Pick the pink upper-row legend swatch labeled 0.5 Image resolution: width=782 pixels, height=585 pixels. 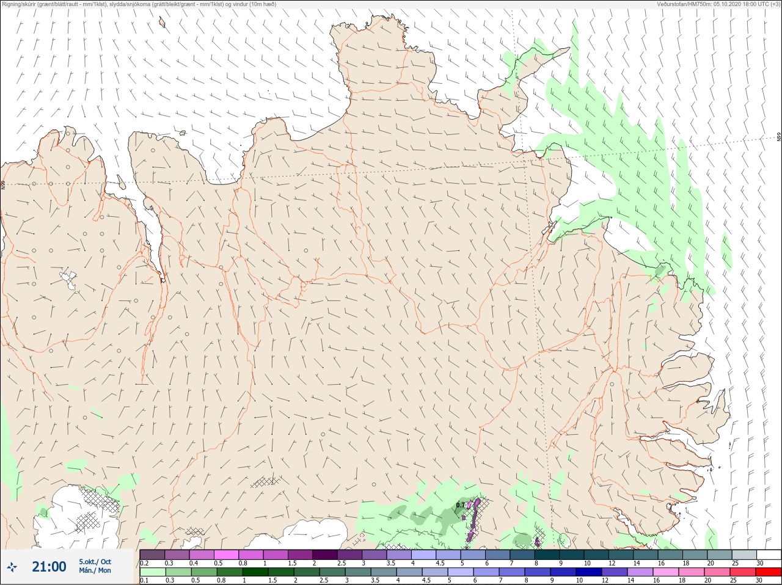(226, 554)
